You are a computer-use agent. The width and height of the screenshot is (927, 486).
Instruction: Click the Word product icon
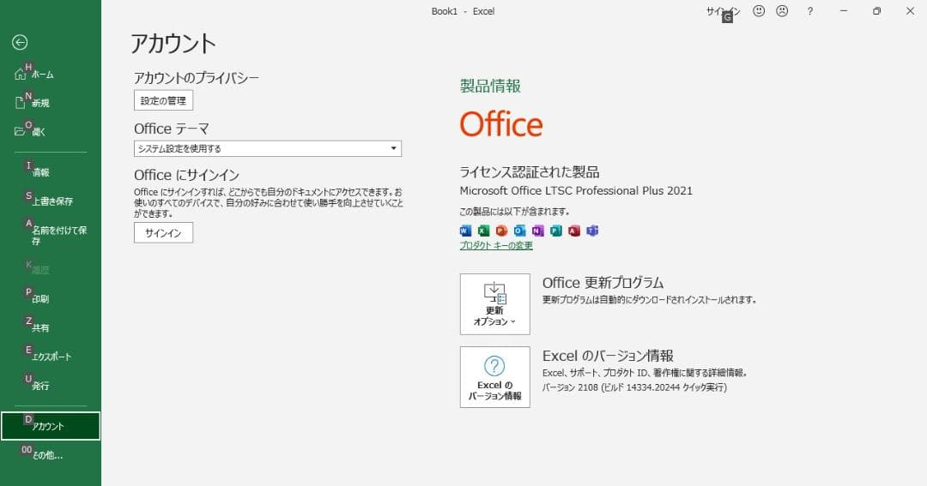pyautogui.click(x=465, y=231)
